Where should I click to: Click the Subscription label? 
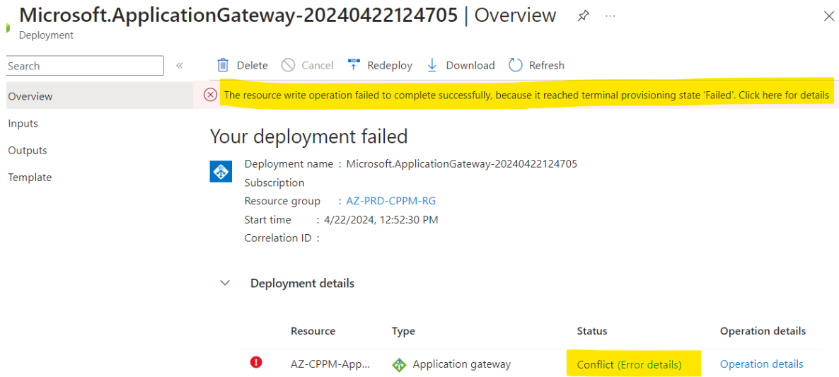[x=274, y=183]
